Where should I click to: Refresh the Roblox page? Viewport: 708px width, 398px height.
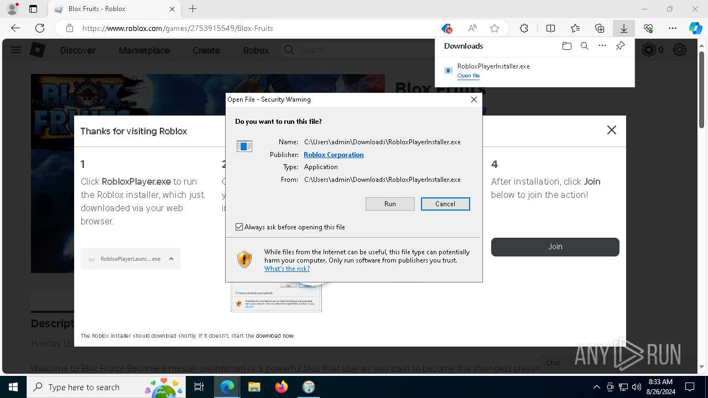pyautogui.click(x=40, y=28)
